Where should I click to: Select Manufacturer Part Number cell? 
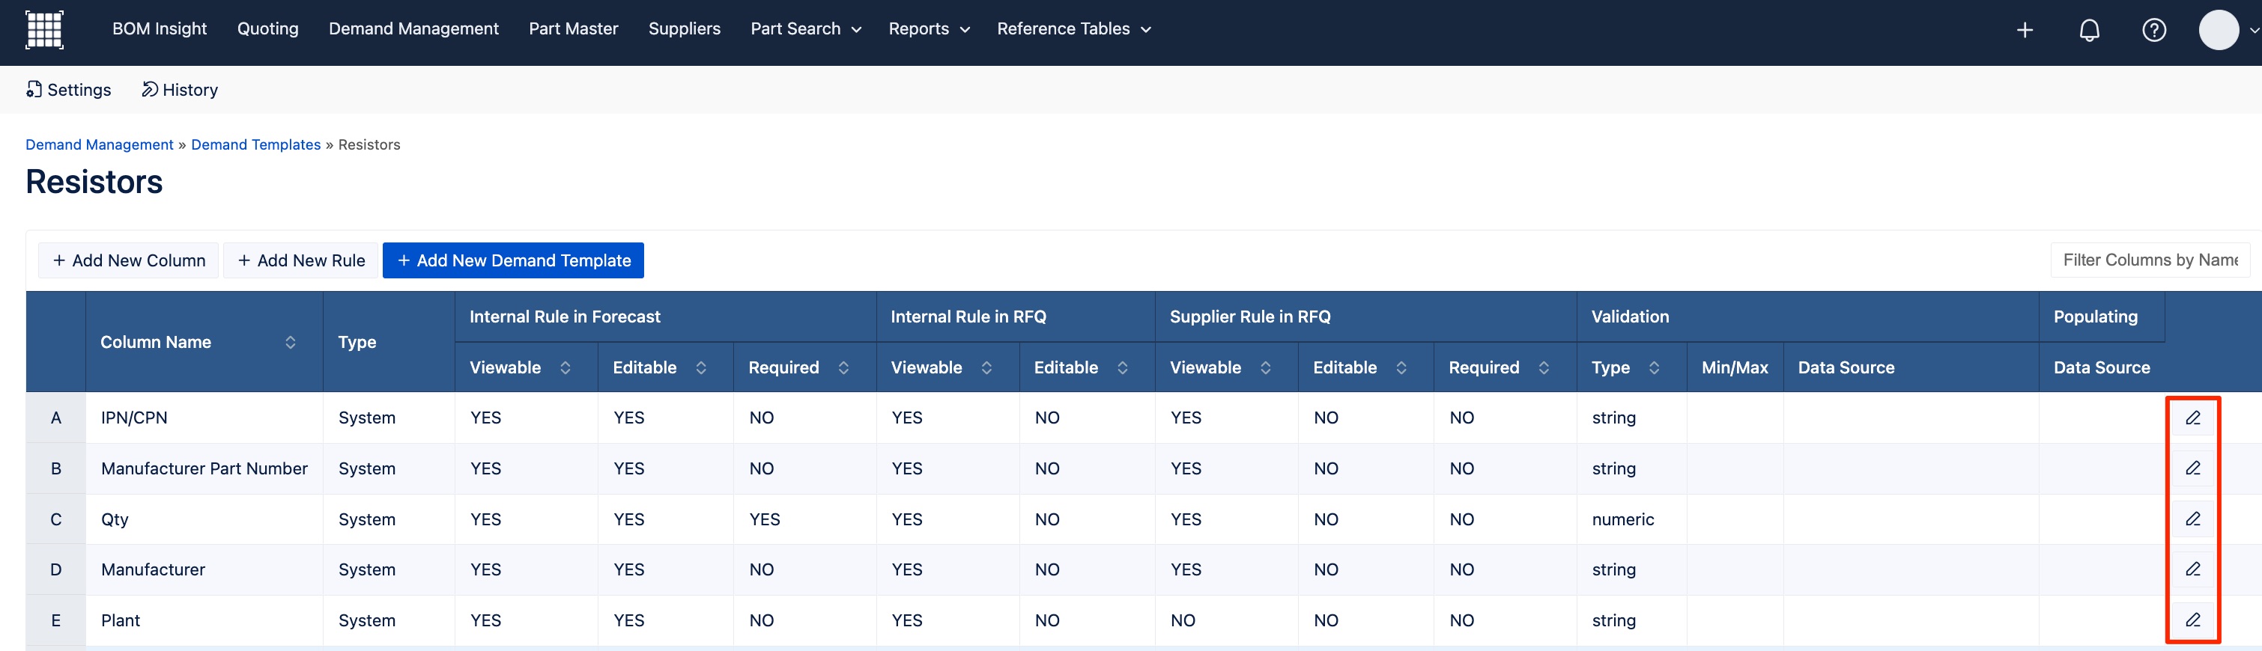[204, 468]
